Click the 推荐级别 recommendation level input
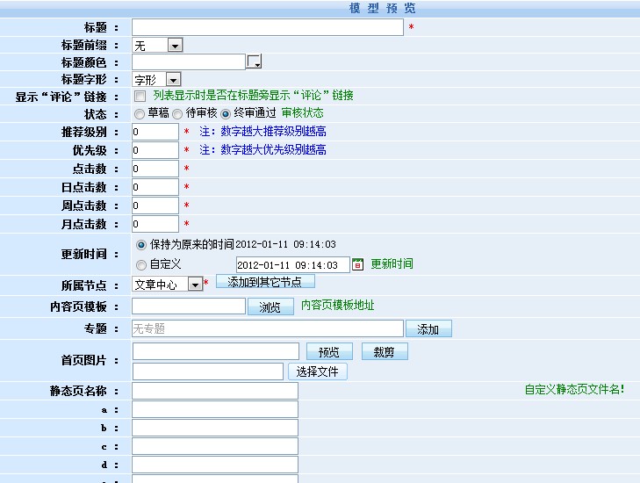The height and width of the screenshot is (483, 640). point(155,132)
